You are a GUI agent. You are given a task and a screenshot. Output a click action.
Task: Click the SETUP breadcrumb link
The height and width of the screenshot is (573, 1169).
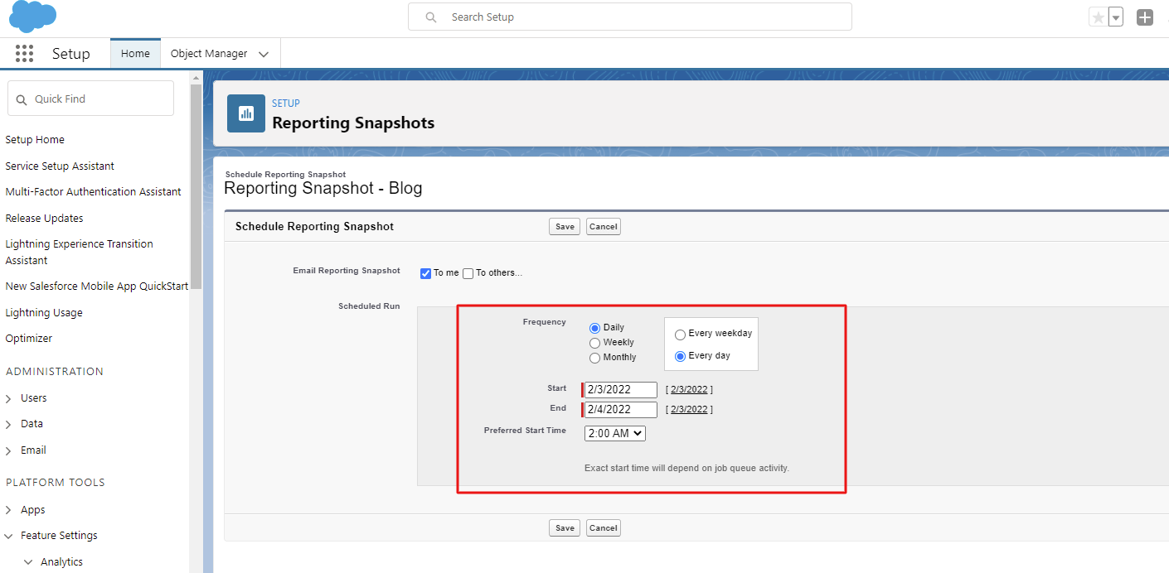coord(286,104)
